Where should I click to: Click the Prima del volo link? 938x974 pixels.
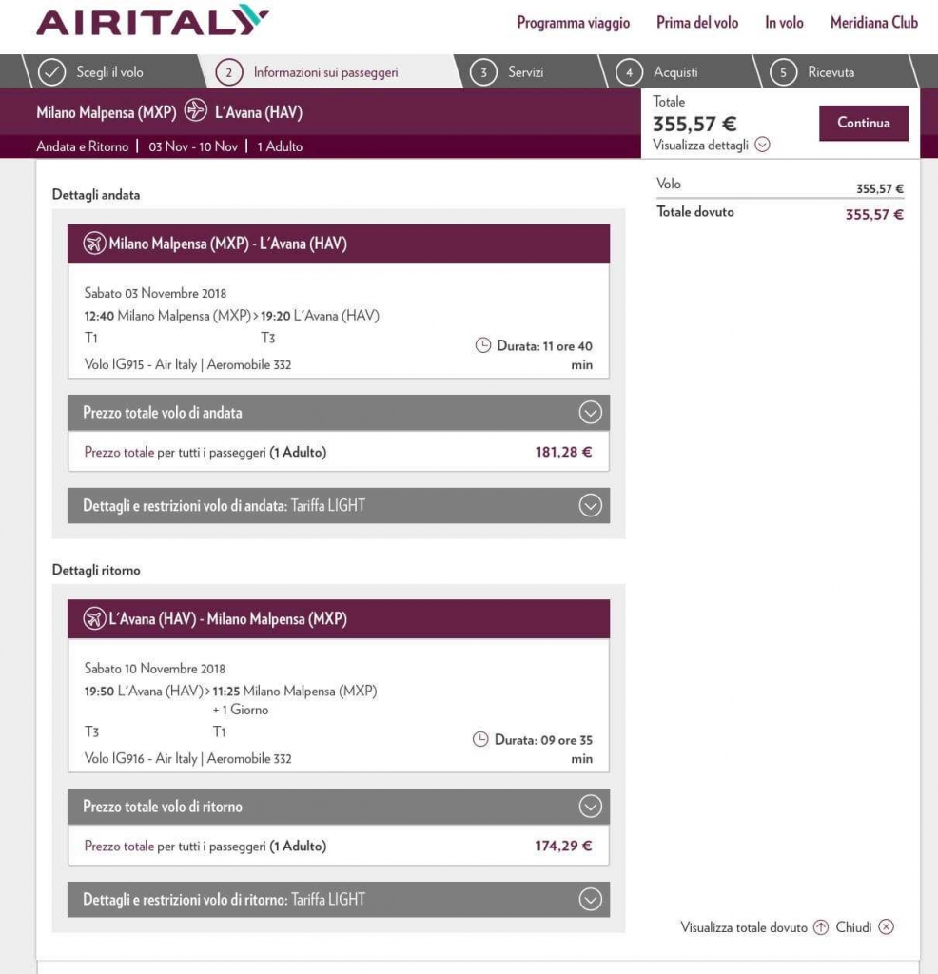point(697,23)
